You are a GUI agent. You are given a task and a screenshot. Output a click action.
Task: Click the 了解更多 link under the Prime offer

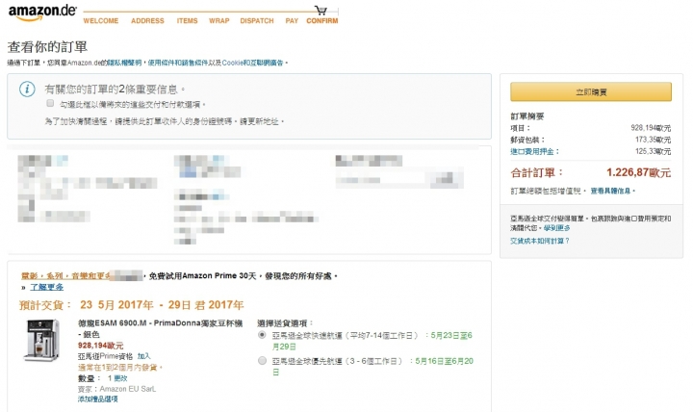[x=47, y=287]
